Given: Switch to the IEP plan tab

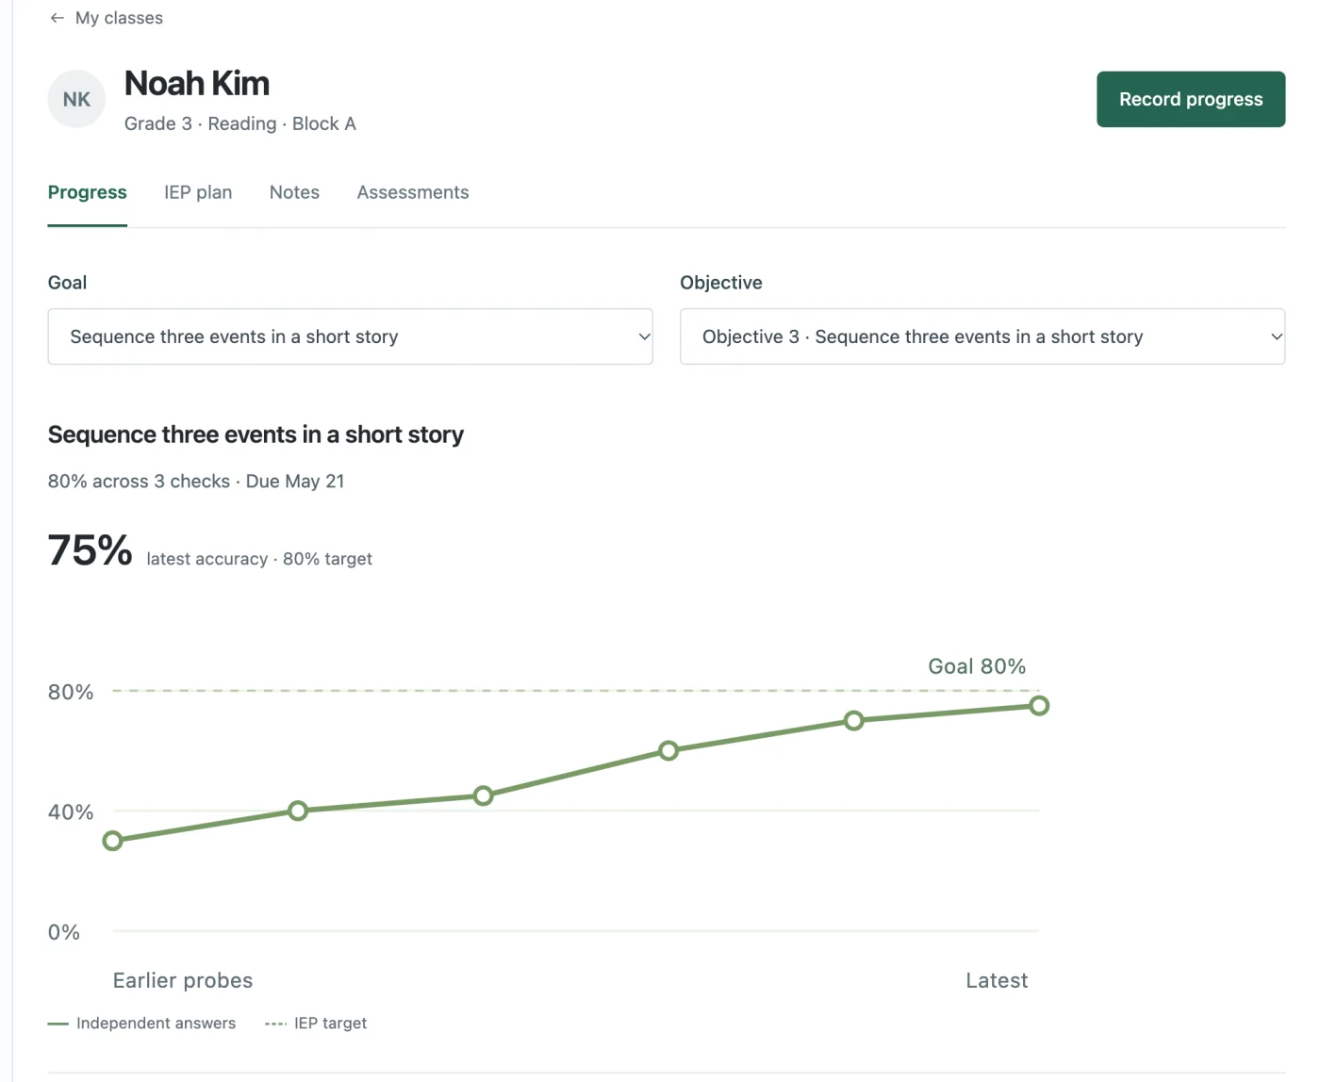Looking at the screenshot, I should pyautogui.click(x=198, y=192).
